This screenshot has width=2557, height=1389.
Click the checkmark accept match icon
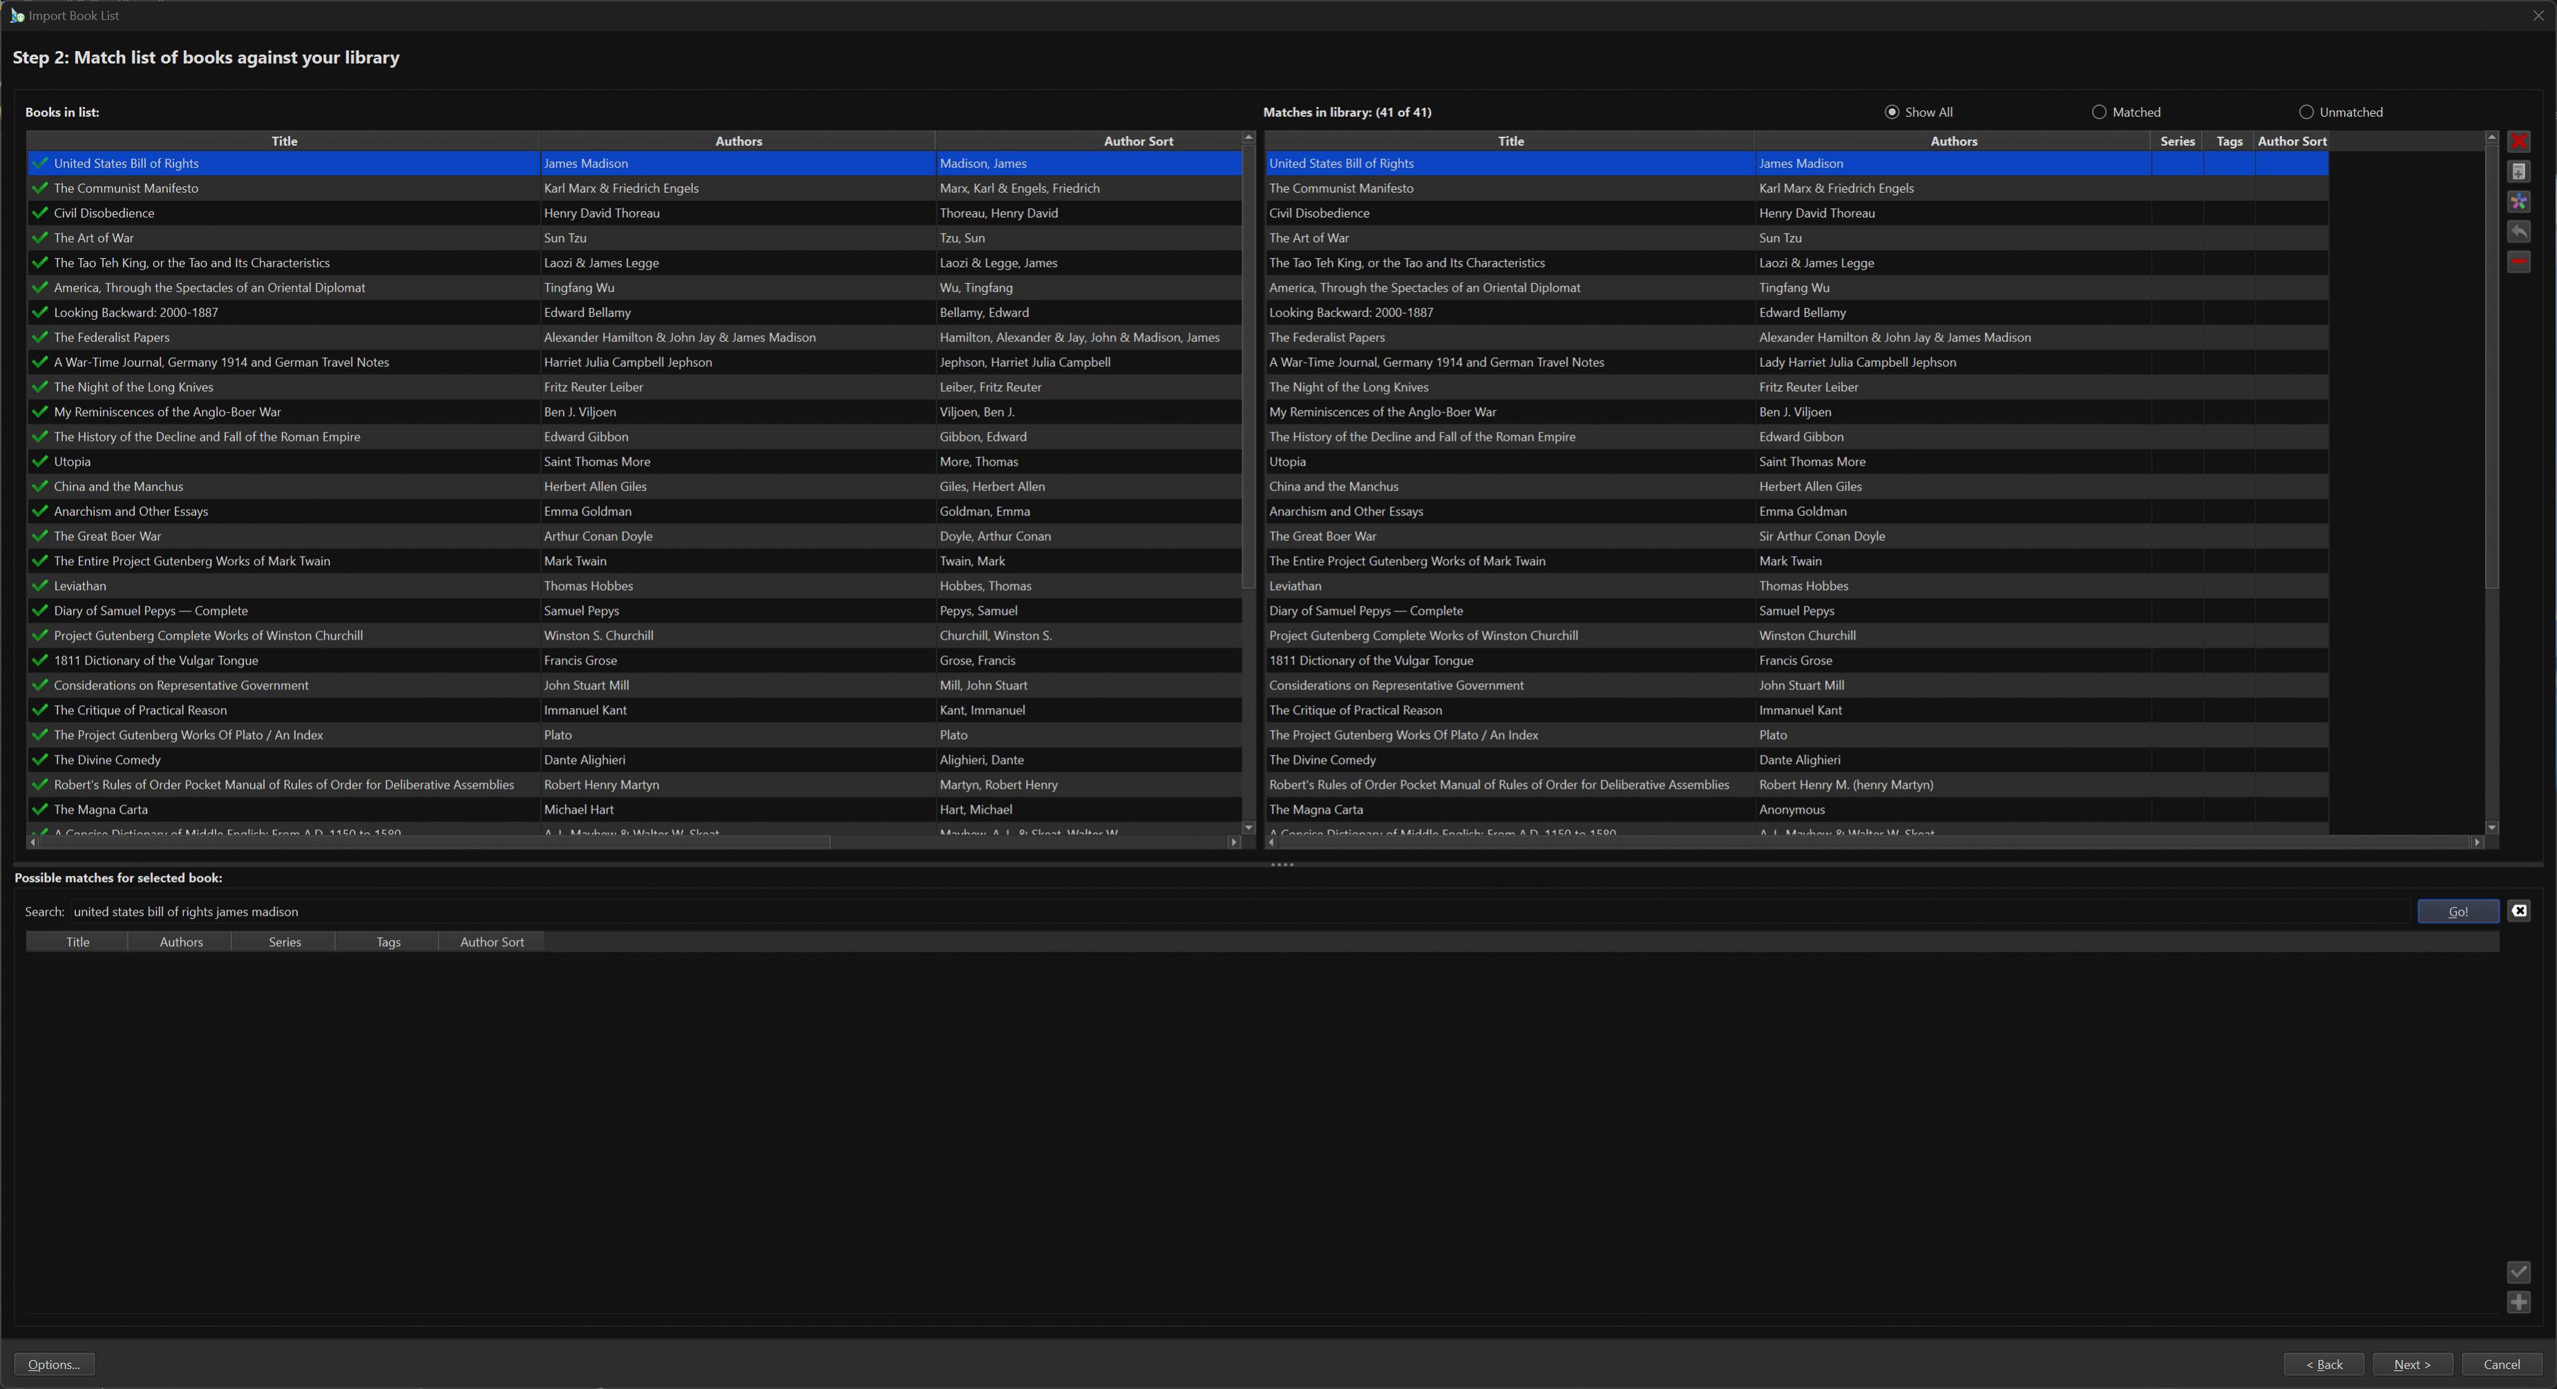pos(2518,1272)
